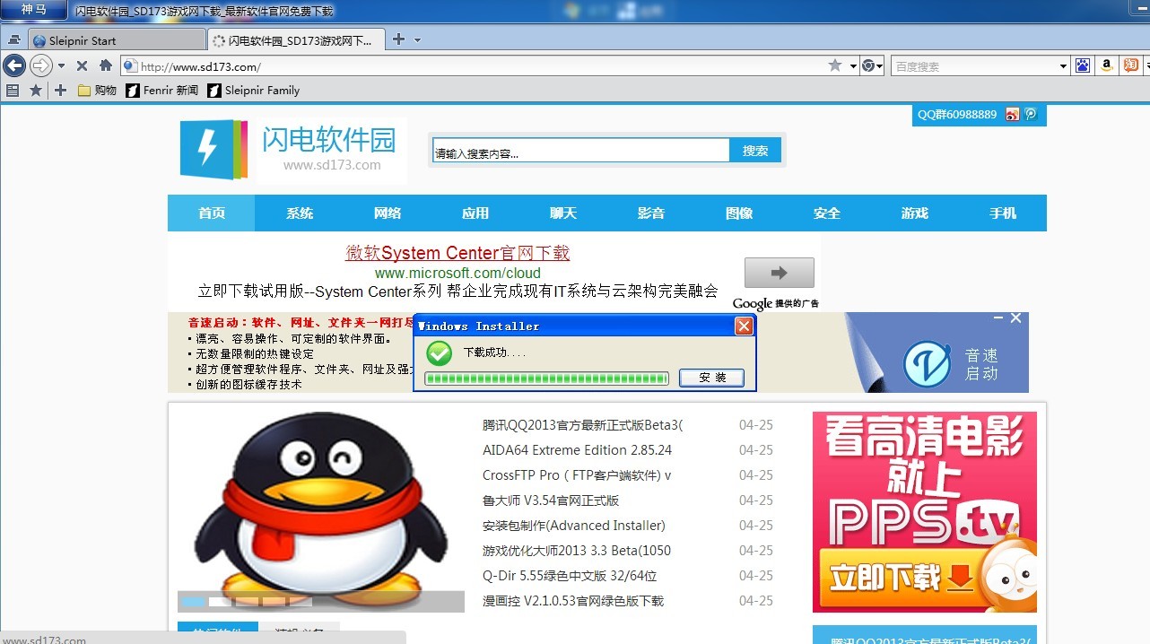Click the 搜索 search button
This screenshot has width=1150, height=644.
(x=755, y=151)
